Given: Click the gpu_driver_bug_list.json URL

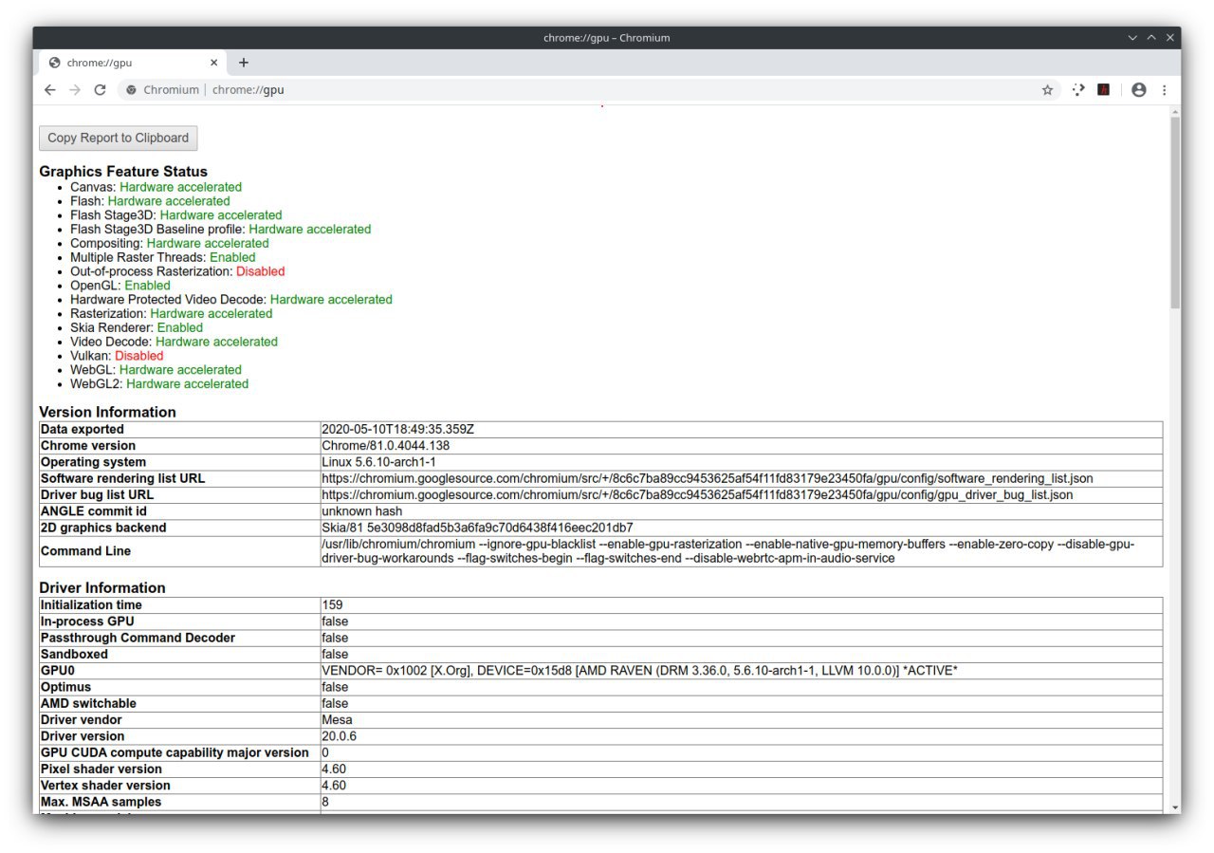Looking at the screenshot, I should click(697, 495).
